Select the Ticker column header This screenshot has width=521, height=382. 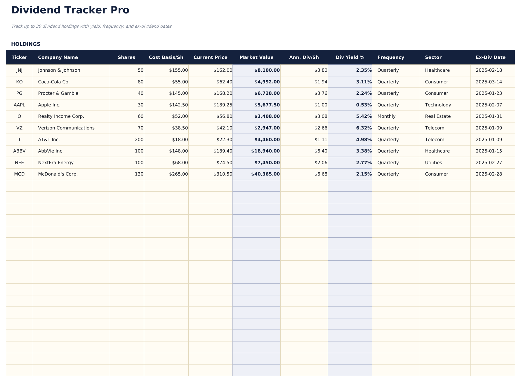19,57
